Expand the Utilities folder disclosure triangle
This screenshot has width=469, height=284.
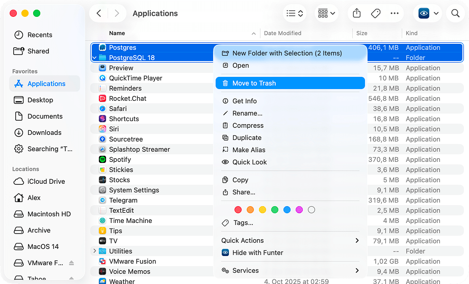(x=94, y=251)
